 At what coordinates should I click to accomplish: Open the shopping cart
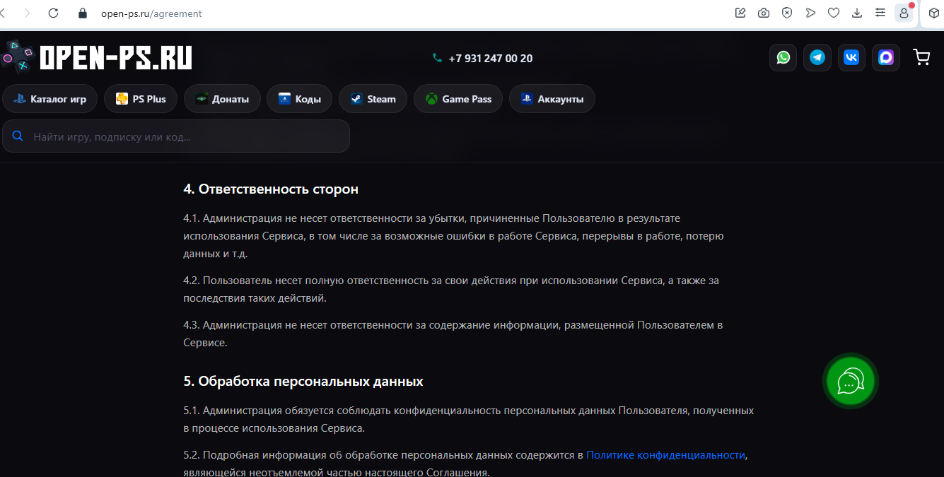[921, 58]
